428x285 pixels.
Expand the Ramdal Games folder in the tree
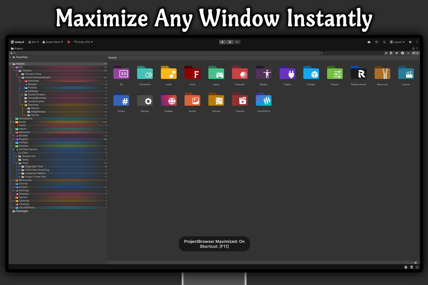13,149
